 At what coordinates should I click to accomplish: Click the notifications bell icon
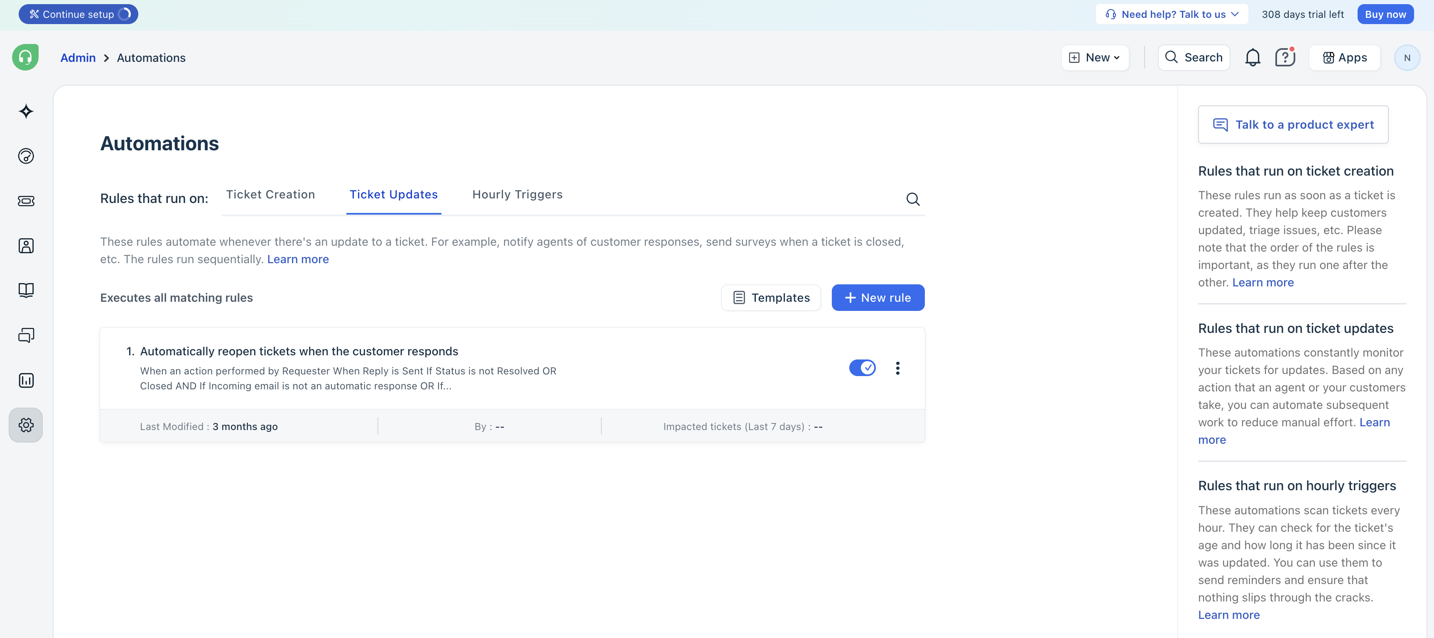pos(1252,58)
